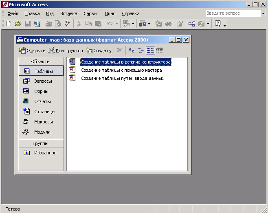268x213 pixels.
Task: Open the Справка menu
Action: 131,13
